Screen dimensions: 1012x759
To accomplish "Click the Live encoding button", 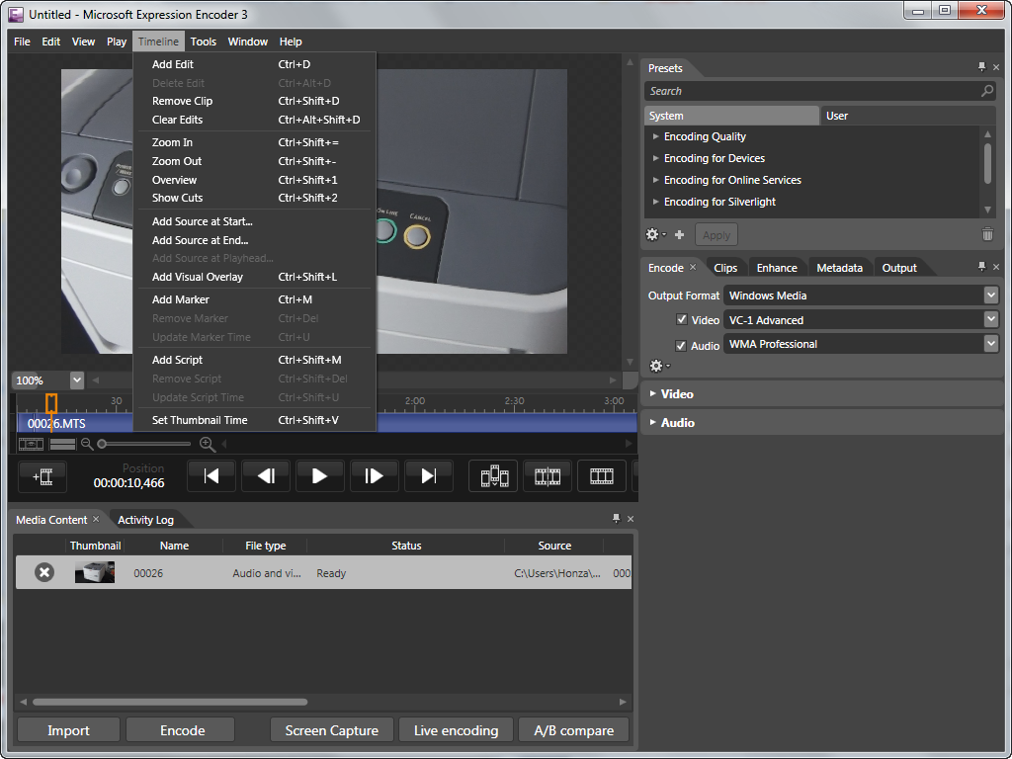I will (x=456, y=730).
